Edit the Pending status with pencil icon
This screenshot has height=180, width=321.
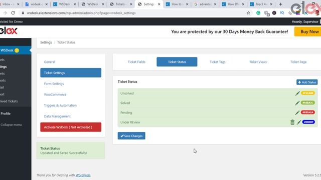[x=297, y=112]
